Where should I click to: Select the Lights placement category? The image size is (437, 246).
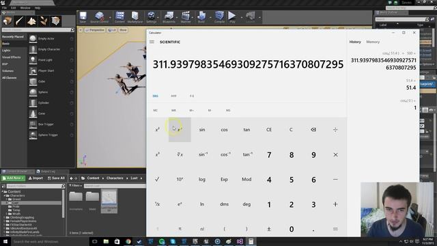[x=6, y=51]
